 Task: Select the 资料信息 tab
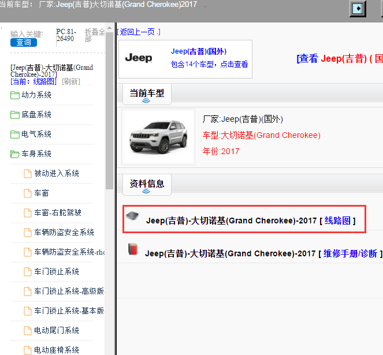[x=147, y=185]
